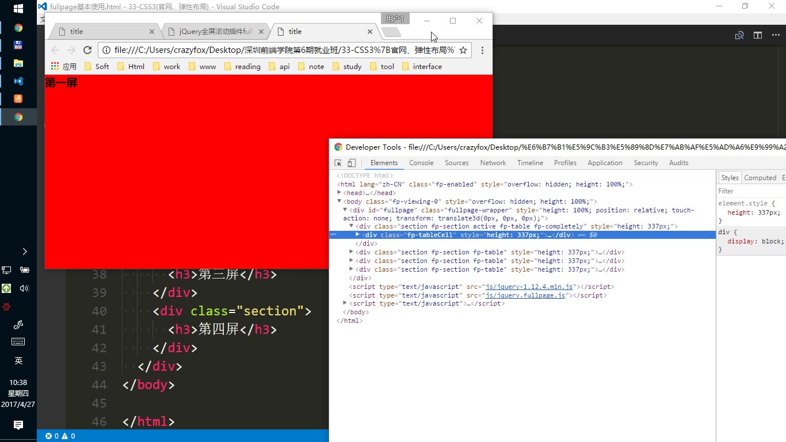Collapse the fullpage div node
Image resolution: width=786 pixels, height=442 pixels.
345,210
